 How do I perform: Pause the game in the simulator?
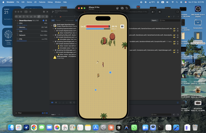(122, 26)
